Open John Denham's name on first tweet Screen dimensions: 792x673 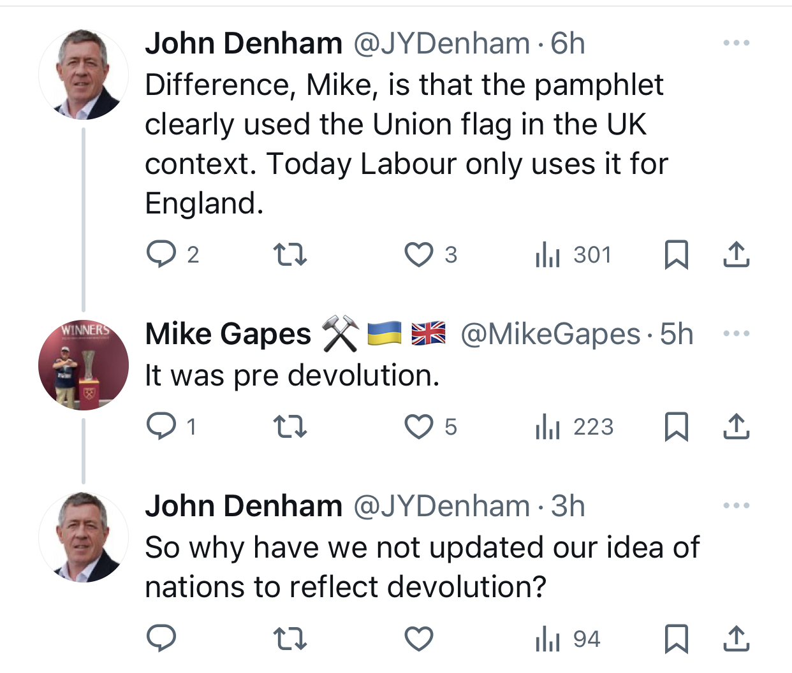point(244,44)
